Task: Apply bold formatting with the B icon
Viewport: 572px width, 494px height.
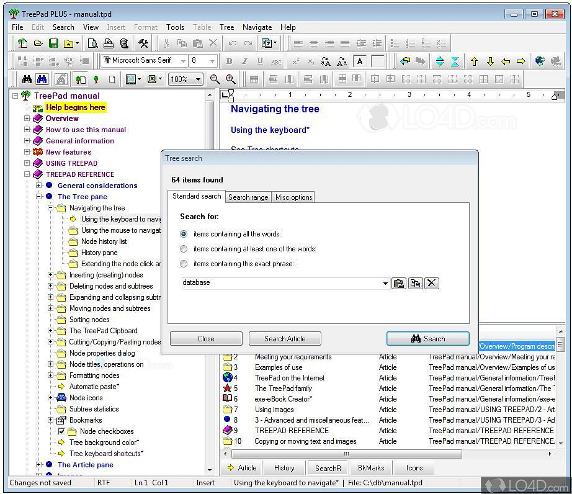Action: [229, 61]
